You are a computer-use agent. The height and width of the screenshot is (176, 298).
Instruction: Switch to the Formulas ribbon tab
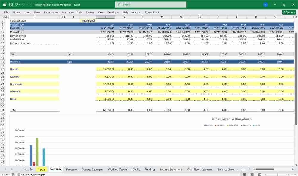pyautogui.click(x=67, y=12)
